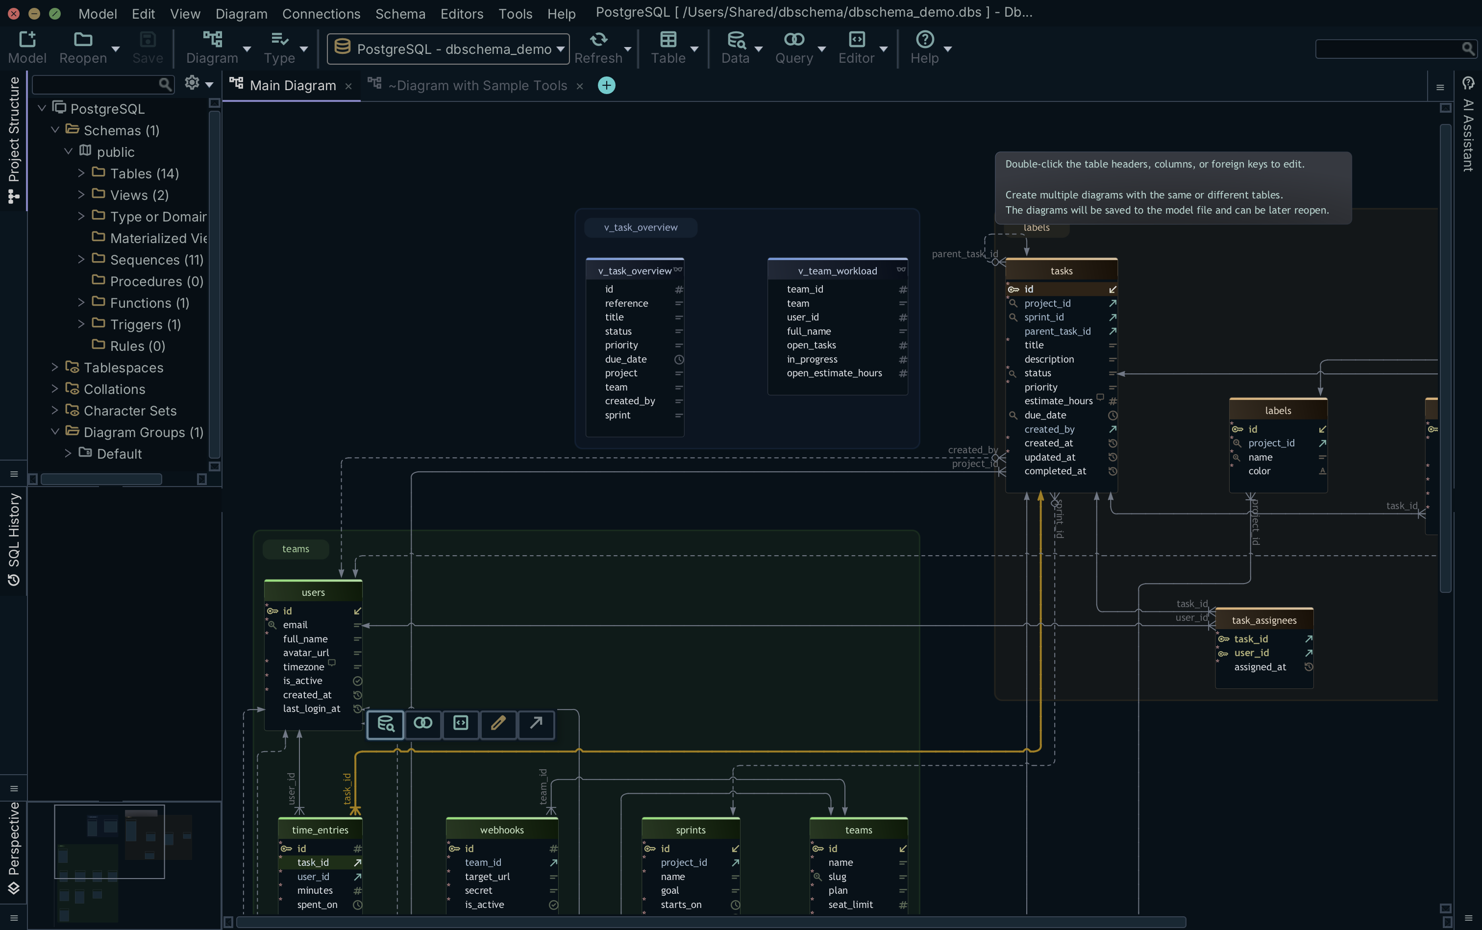Open the Schema menu
Image resolution: width=1482 pixels, height=930 pixels.
(400, 14)
